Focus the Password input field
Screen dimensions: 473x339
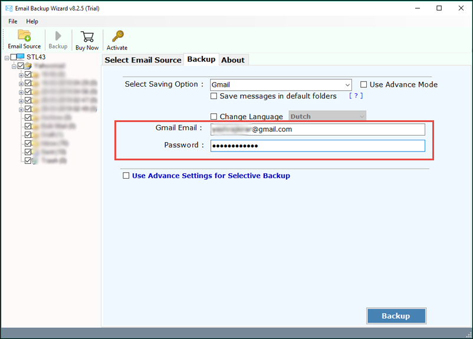(318, 146)
